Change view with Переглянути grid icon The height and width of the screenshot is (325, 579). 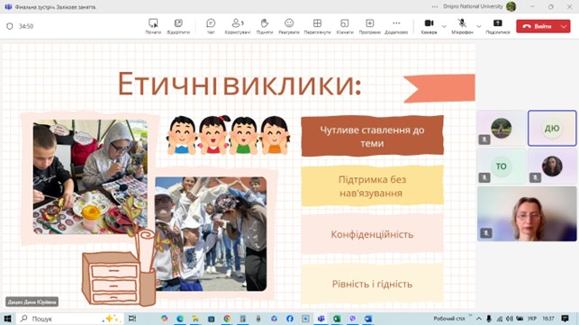317,26
